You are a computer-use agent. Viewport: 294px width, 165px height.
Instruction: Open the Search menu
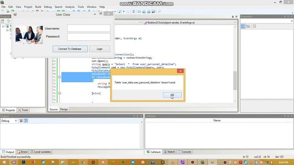[x=58, y=7]
